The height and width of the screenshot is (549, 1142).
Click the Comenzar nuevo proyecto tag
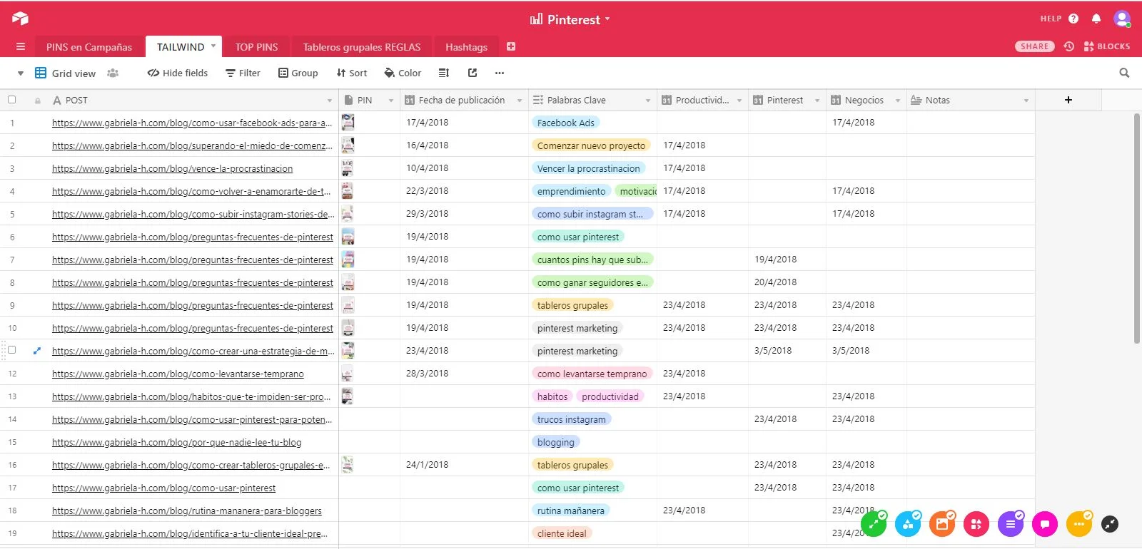pos(591,145)
